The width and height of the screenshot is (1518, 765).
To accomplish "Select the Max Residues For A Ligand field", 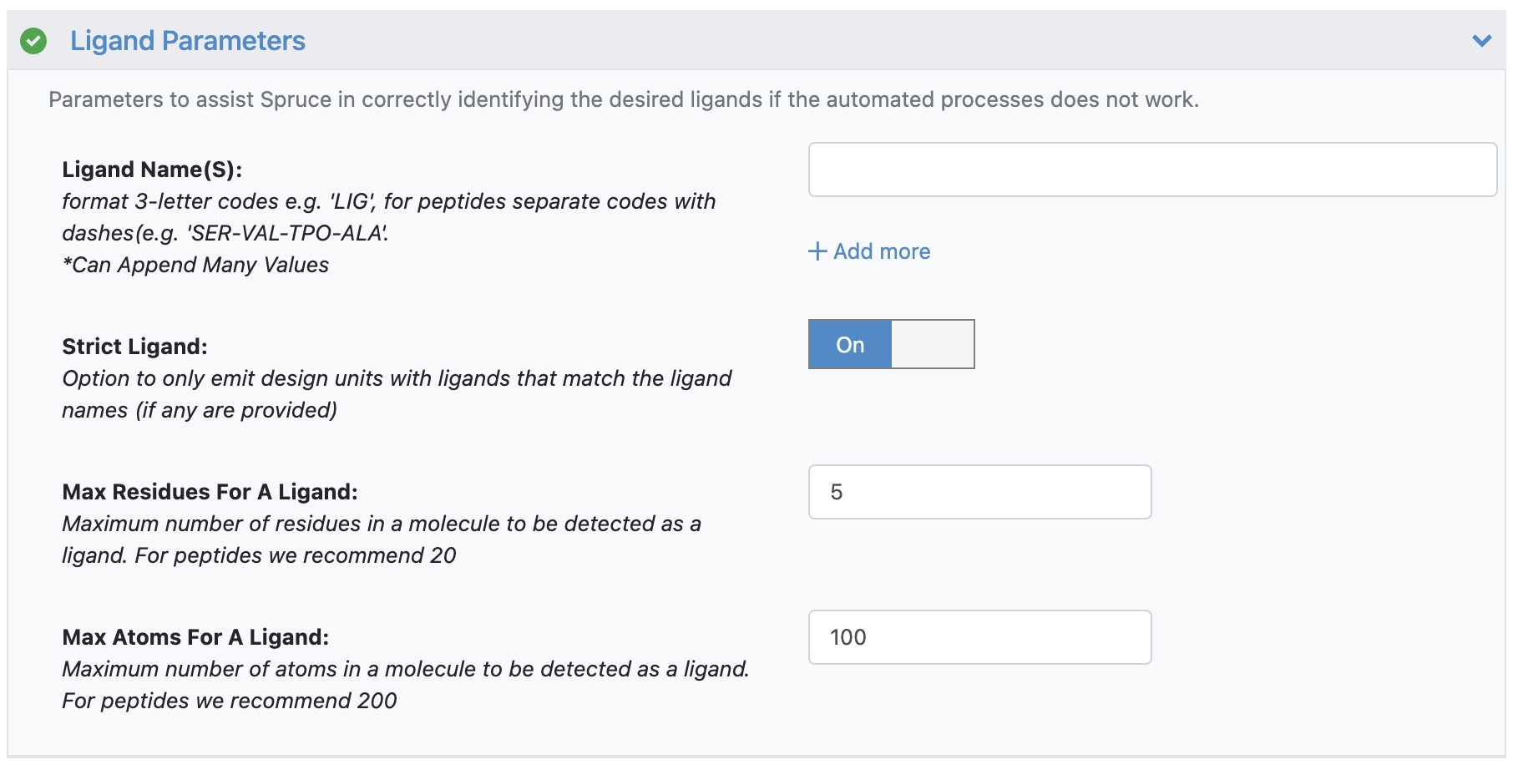I will 979,492.
